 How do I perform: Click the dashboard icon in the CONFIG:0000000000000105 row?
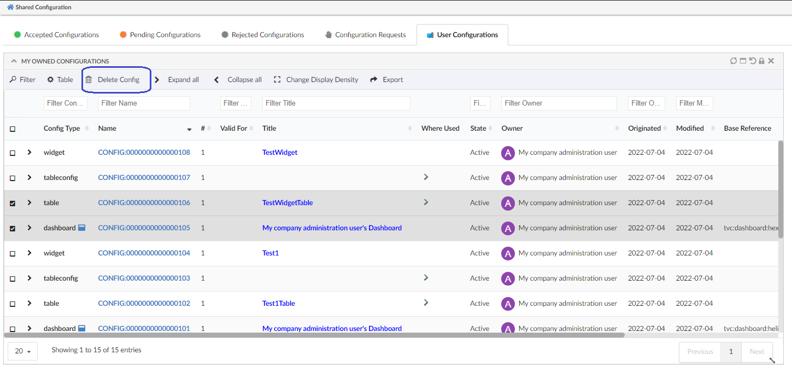pyautogui.click(x=81, y=228)
